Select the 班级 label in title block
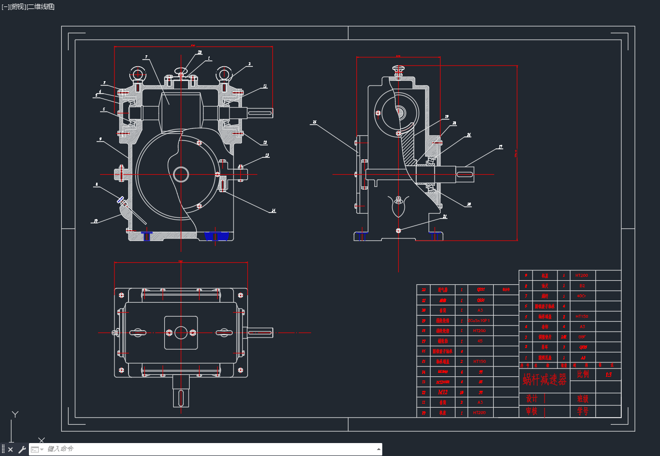The height and width of the screenshot is (456, 660). coord(582,399)
